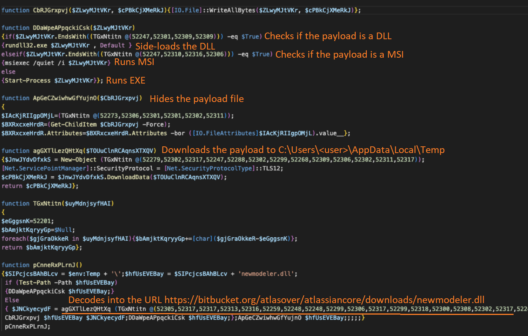Click the ".value__" property text
The image size is (528, 336).
329,133
